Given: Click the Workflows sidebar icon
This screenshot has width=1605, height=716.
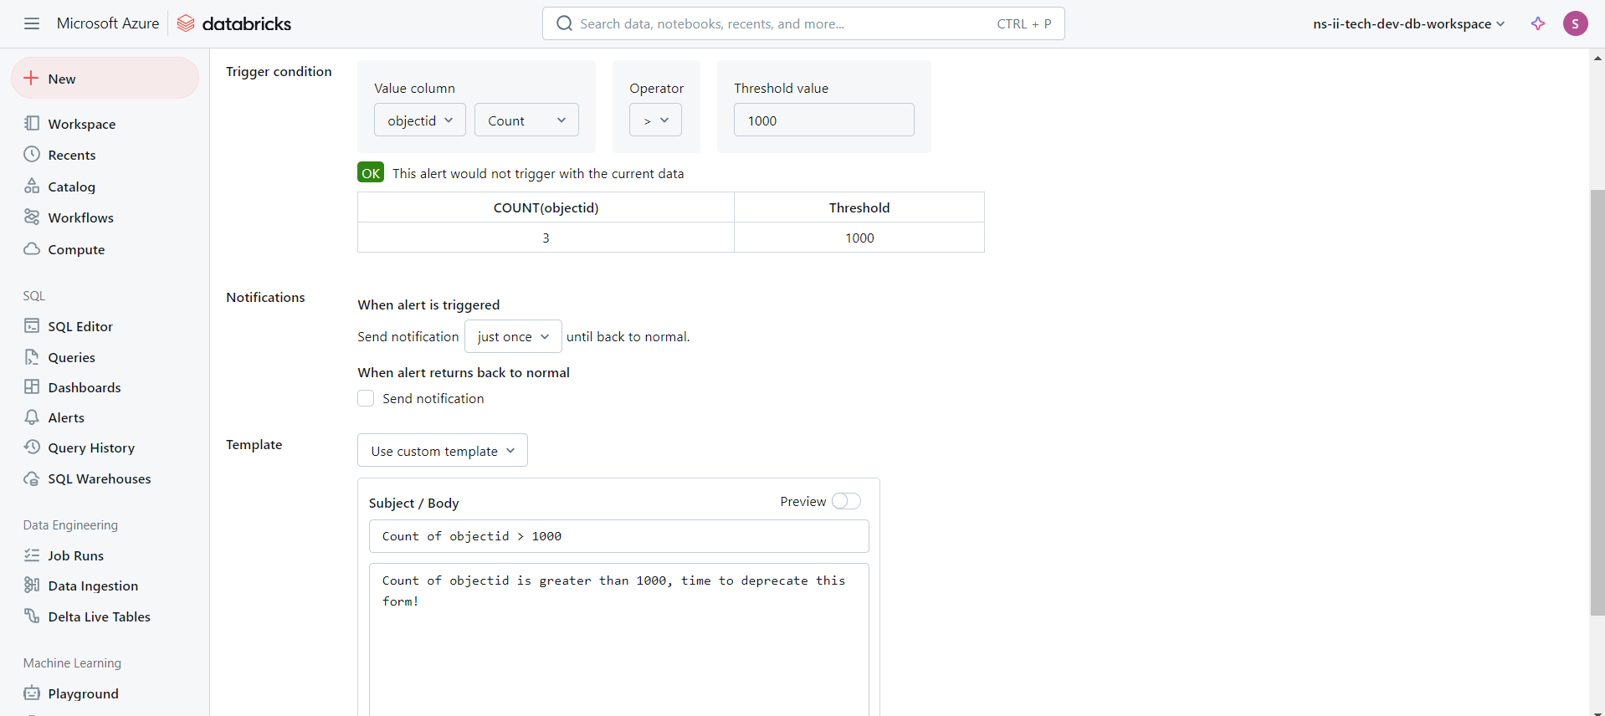Looking at the screenshot, I should (32, 217).
